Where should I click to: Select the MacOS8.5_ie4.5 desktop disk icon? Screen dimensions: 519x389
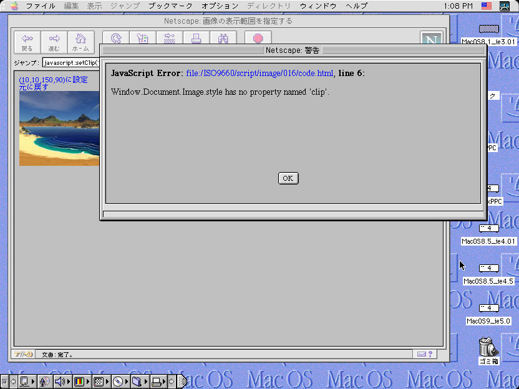point(489,268)
